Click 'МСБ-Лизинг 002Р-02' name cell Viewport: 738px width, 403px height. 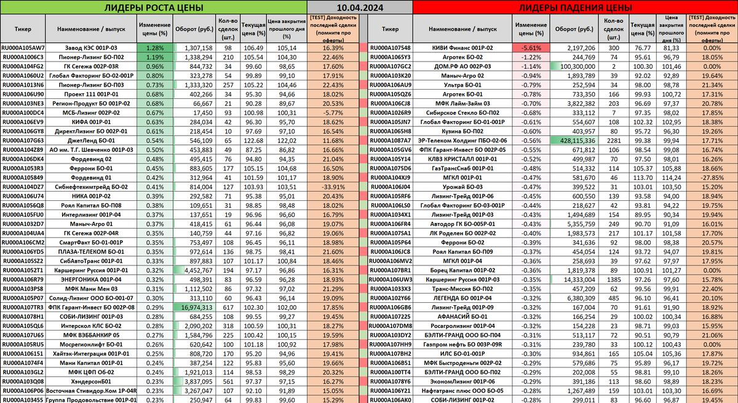tap(91, 112)
